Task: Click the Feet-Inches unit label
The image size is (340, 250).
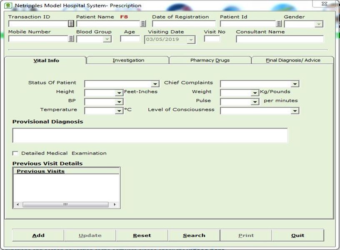Action: tap(140, 92)
